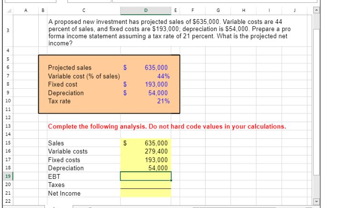The image size is (360, 208).
Task: Click the 'Fixed costs' label in row 17
Action: coord(64,160)
